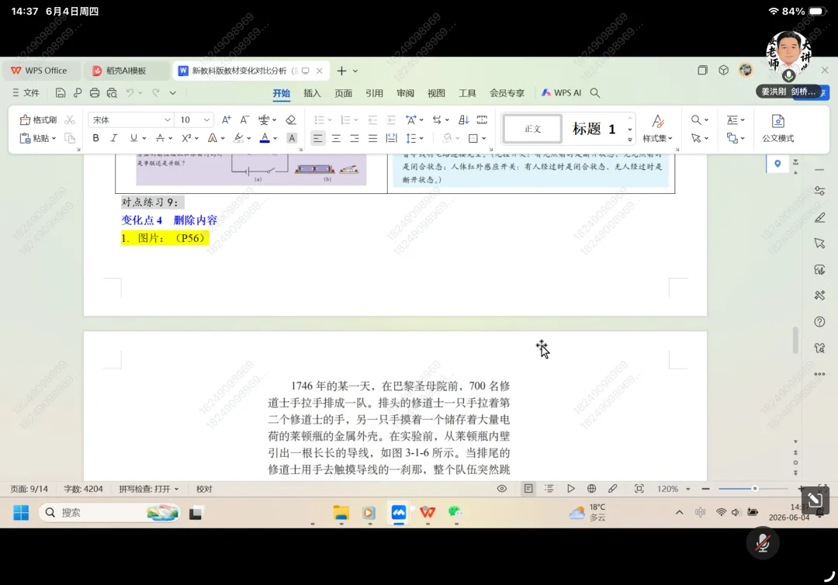Viewport: 838px width, 585px height.
Task: Open the weather widget showing 18°C
Action: click(587, 513)
